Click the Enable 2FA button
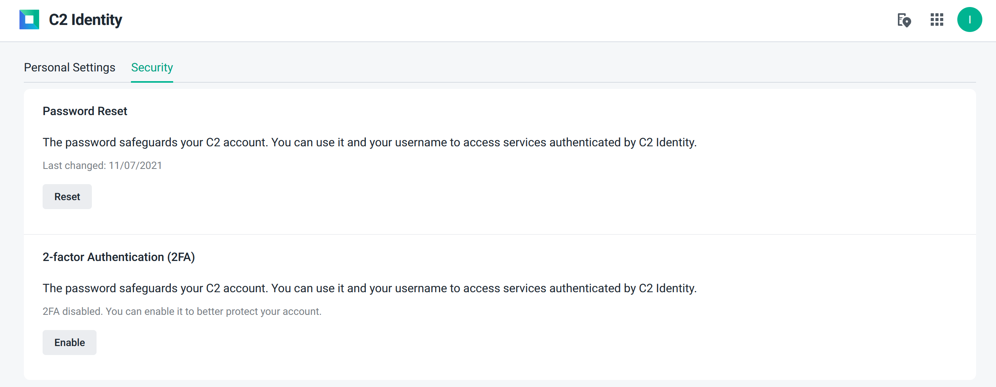 70,343
